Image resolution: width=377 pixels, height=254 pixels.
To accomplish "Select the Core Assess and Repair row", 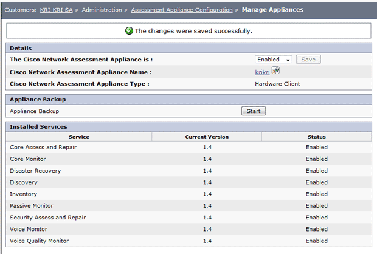I will click(188, 147).
